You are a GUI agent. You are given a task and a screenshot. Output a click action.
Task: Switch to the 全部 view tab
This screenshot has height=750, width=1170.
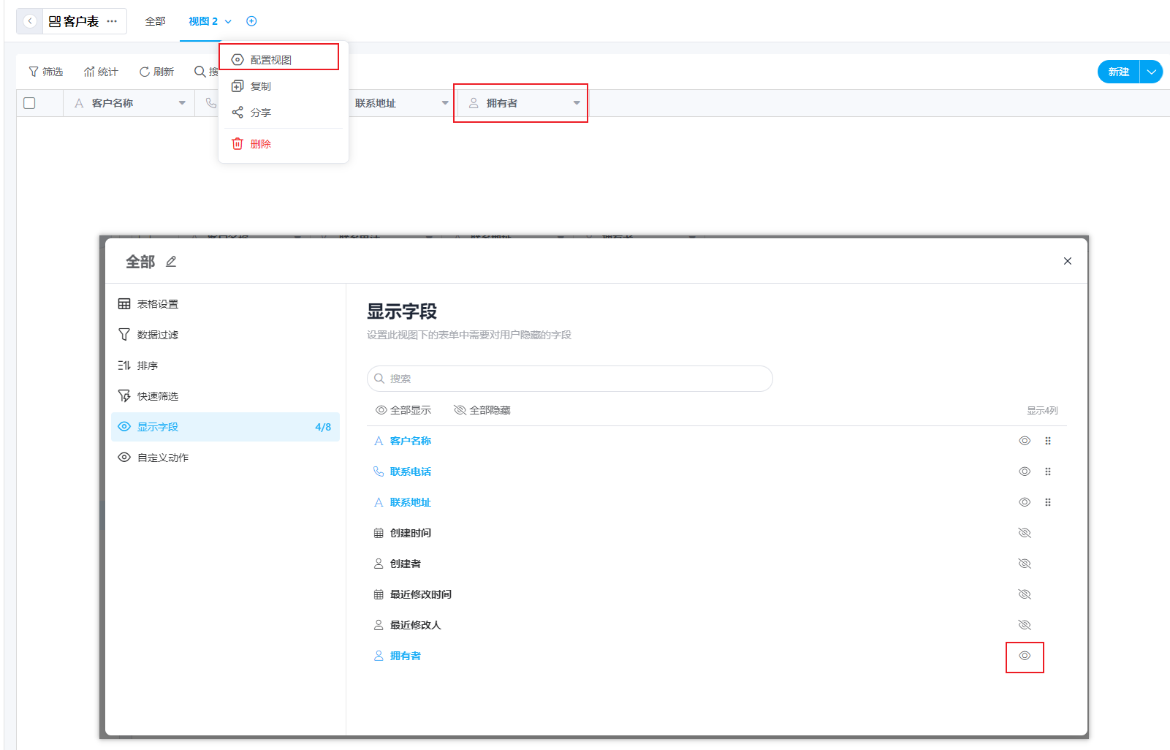click(x=155, y=21)
